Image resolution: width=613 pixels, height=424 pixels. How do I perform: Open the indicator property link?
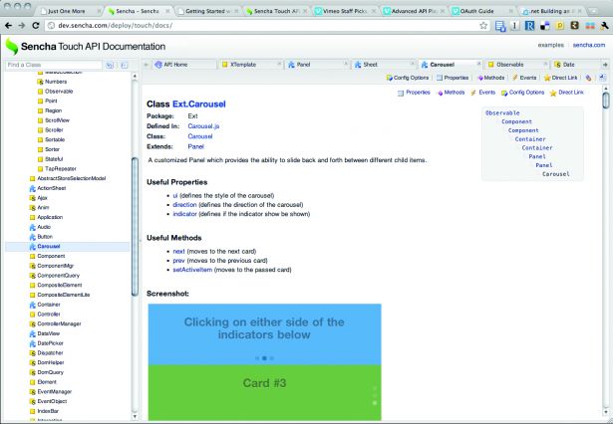click(x=184, y=214)
